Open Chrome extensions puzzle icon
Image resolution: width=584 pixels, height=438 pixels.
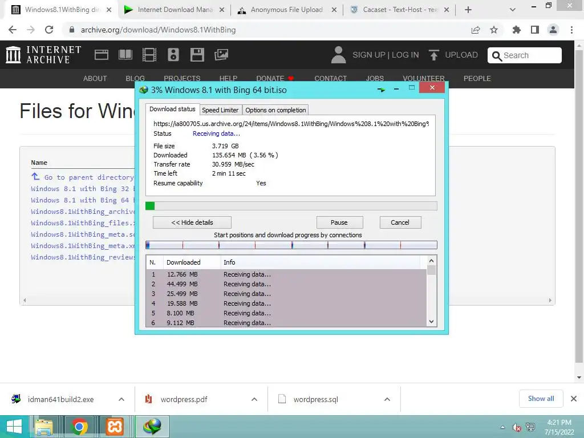(x=517, y=30)
